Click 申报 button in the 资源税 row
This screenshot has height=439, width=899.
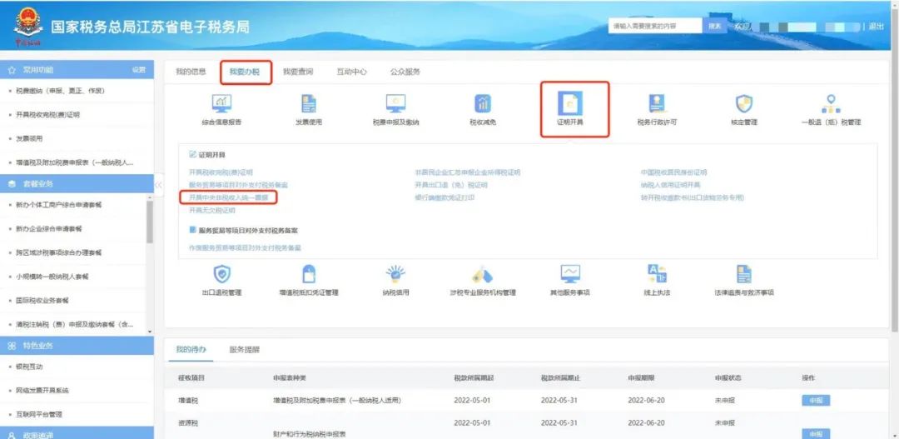(x=816, y=434)
